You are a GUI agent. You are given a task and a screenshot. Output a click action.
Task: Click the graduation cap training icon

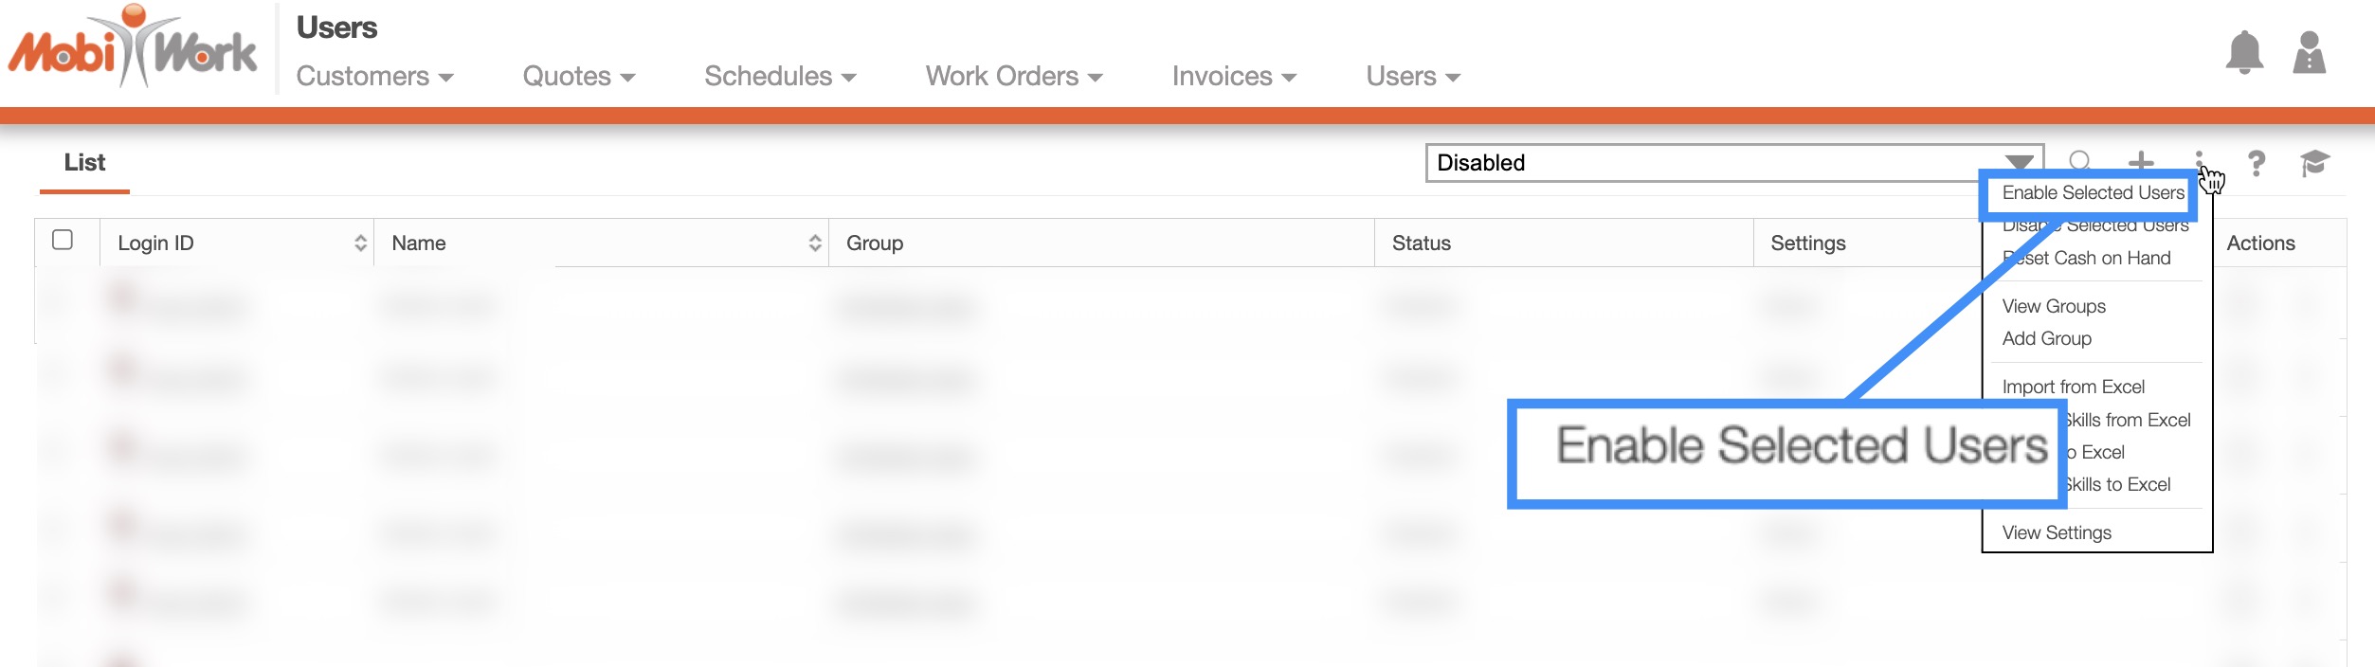(x=2314, y=163)
